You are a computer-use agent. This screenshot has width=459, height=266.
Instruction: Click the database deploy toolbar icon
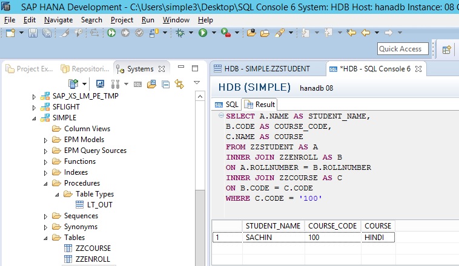(x=154, y=33)
